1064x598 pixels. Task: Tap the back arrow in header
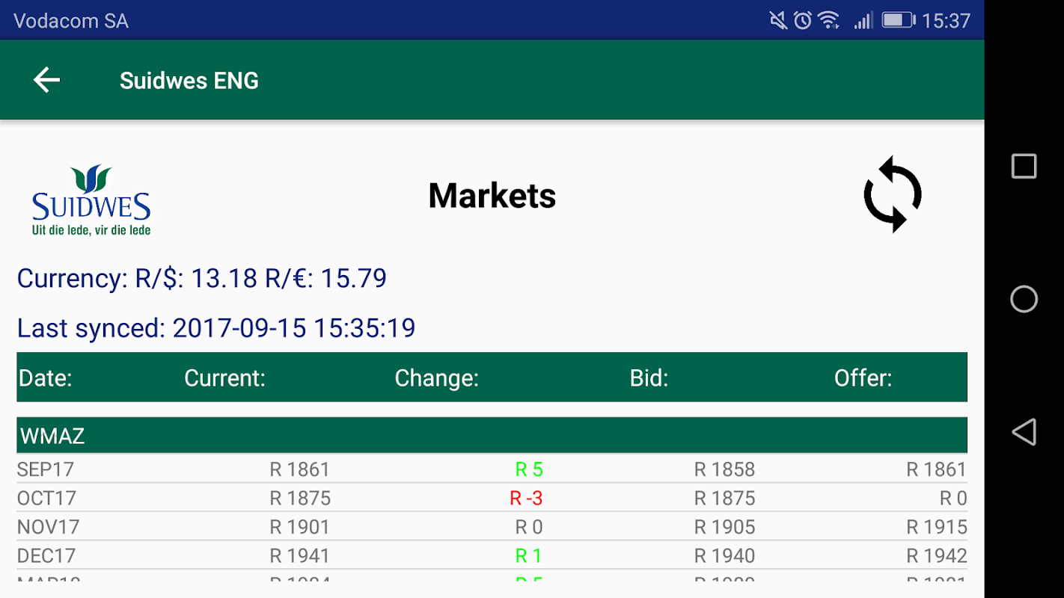click(46, 80)
